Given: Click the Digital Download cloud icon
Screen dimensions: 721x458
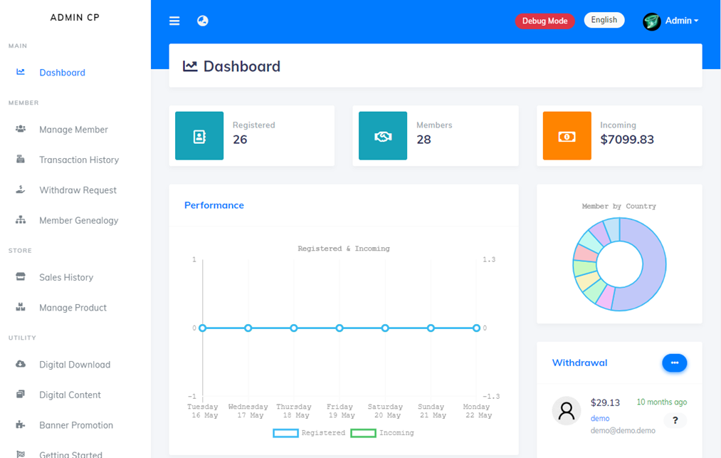Looking at the screenshot, I should point(21,364).
